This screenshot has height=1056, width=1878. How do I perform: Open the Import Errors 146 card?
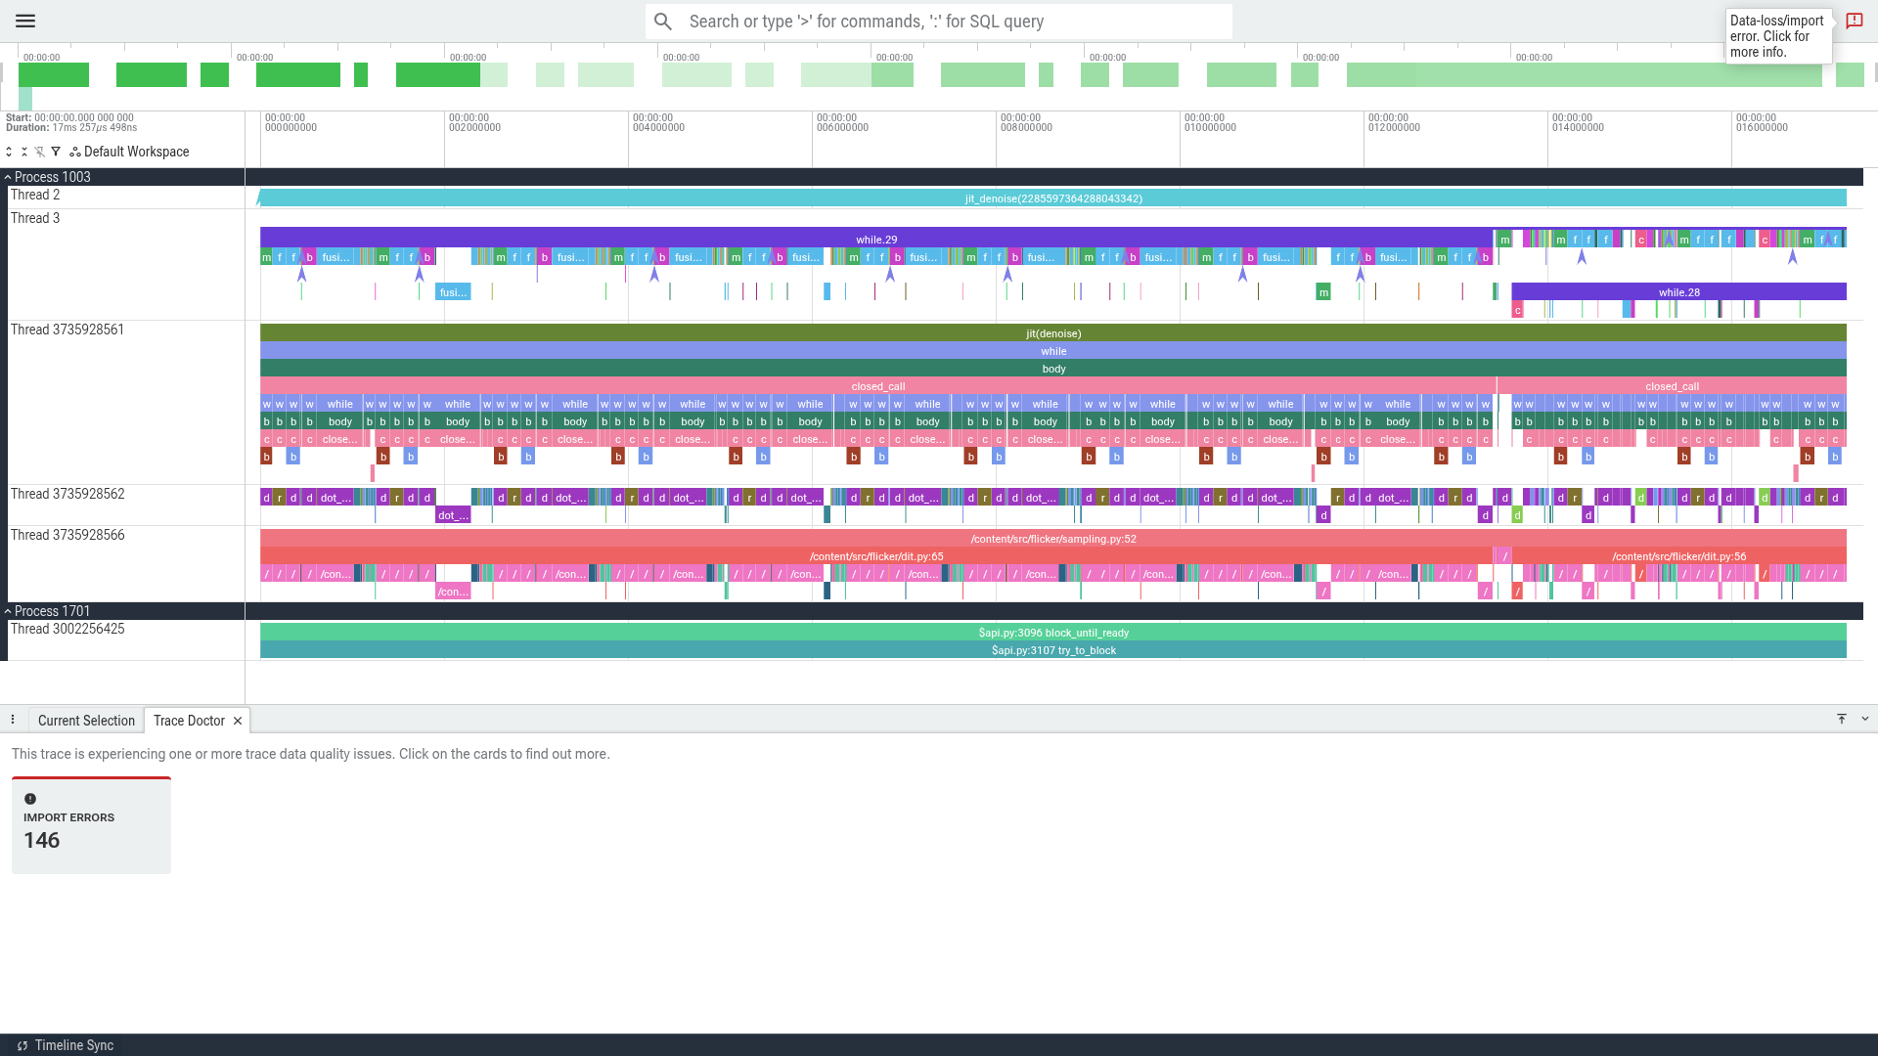91,825
